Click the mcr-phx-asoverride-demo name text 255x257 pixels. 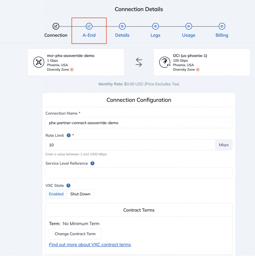coord(71,56)
